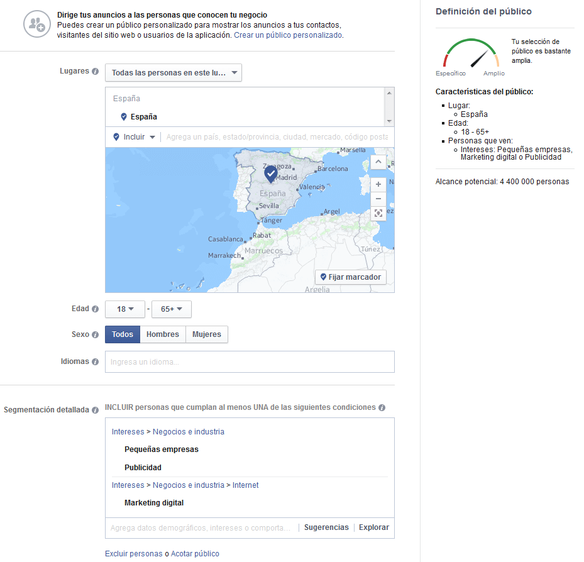The width and height of the screenshot is (584, 562).
Task: Click the Excluir personas link
Action: (x=134, y=554)
